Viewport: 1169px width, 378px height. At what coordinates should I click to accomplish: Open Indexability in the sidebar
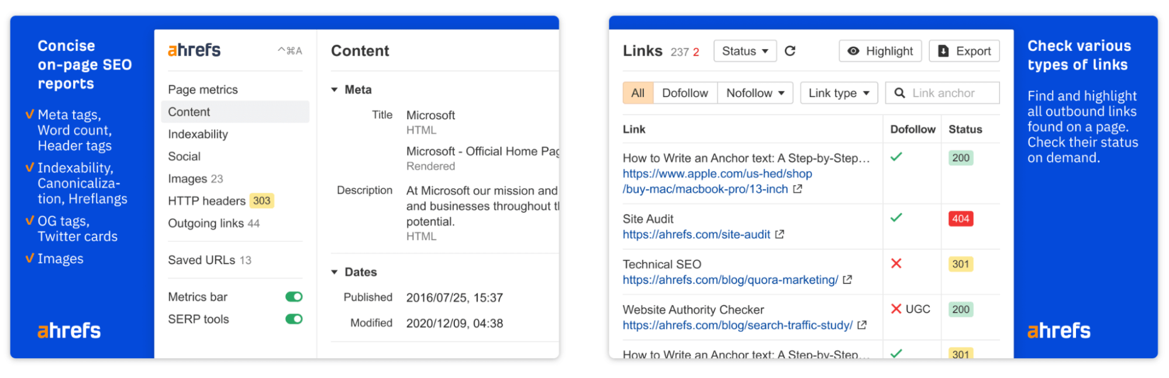pos(198,134)
